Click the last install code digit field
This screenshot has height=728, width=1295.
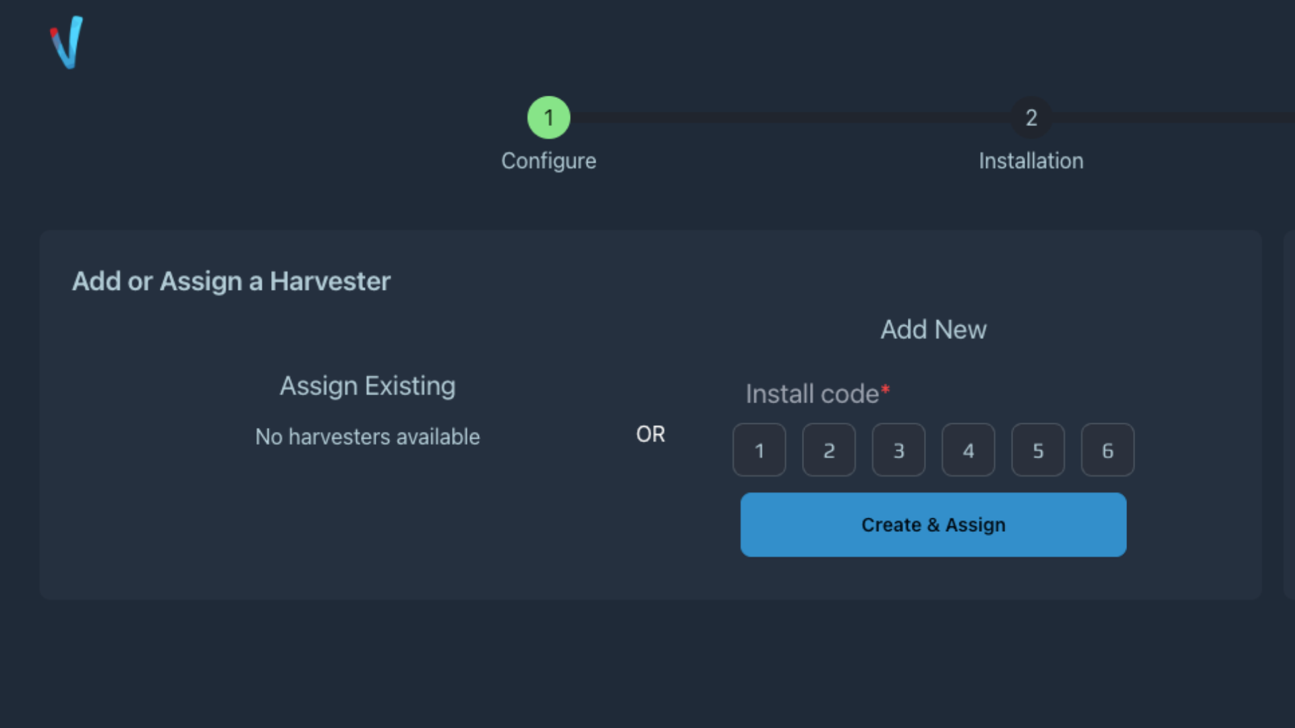[1107, 450]
